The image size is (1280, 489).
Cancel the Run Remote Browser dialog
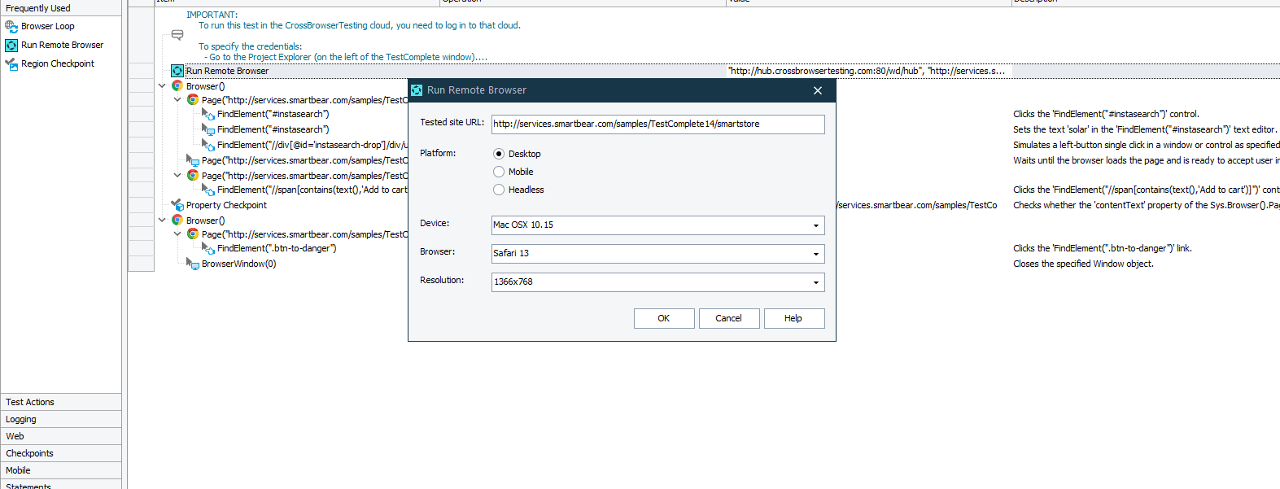click(x=728, y=318)
